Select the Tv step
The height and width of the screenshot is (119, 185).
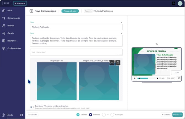pyautogui.click(x=105, y=115)
